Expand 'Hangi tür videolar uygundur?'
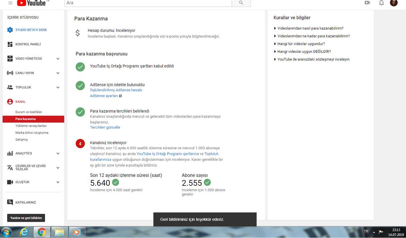This screenshot has height=238, width=406. pyautogui.click(x=299, y=44)
